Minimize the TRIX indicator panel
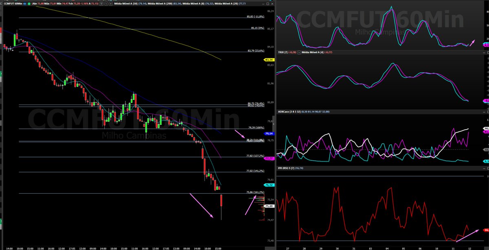 [x=484, y=53]
